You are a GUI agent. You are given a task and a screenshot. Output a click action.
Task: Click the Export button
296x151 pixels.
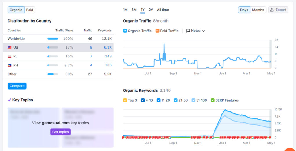pyautogui.click(x=278, y=10)
